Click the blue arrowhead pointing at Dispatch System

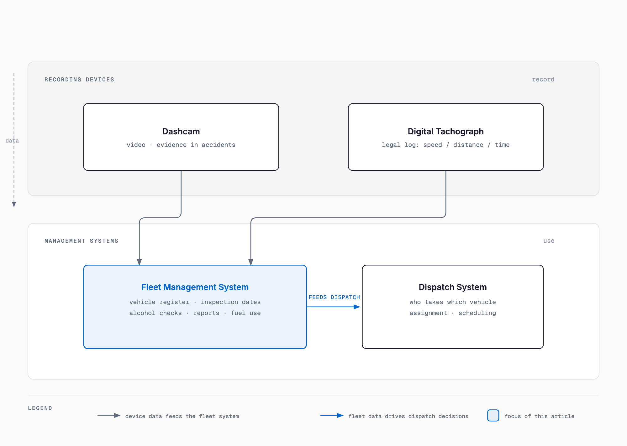(357, 307)
